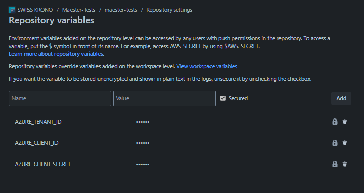Click lock icon for AZURE_CLIENT_ID
The height and width of the screenshot is (193, 364).
coord(335,143)
